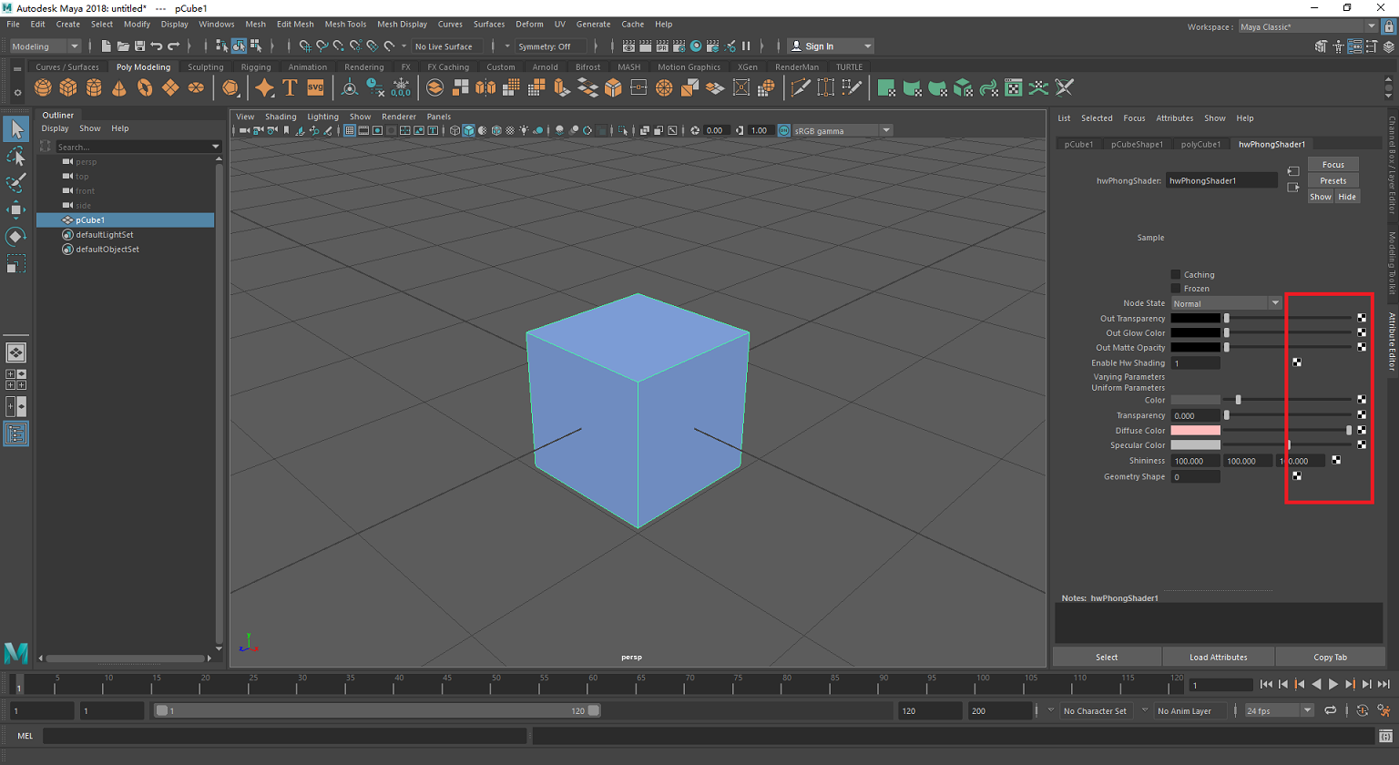Enable the Frozen checkbox
This screenshot has width=1399, height=765.
(1176, 289)
